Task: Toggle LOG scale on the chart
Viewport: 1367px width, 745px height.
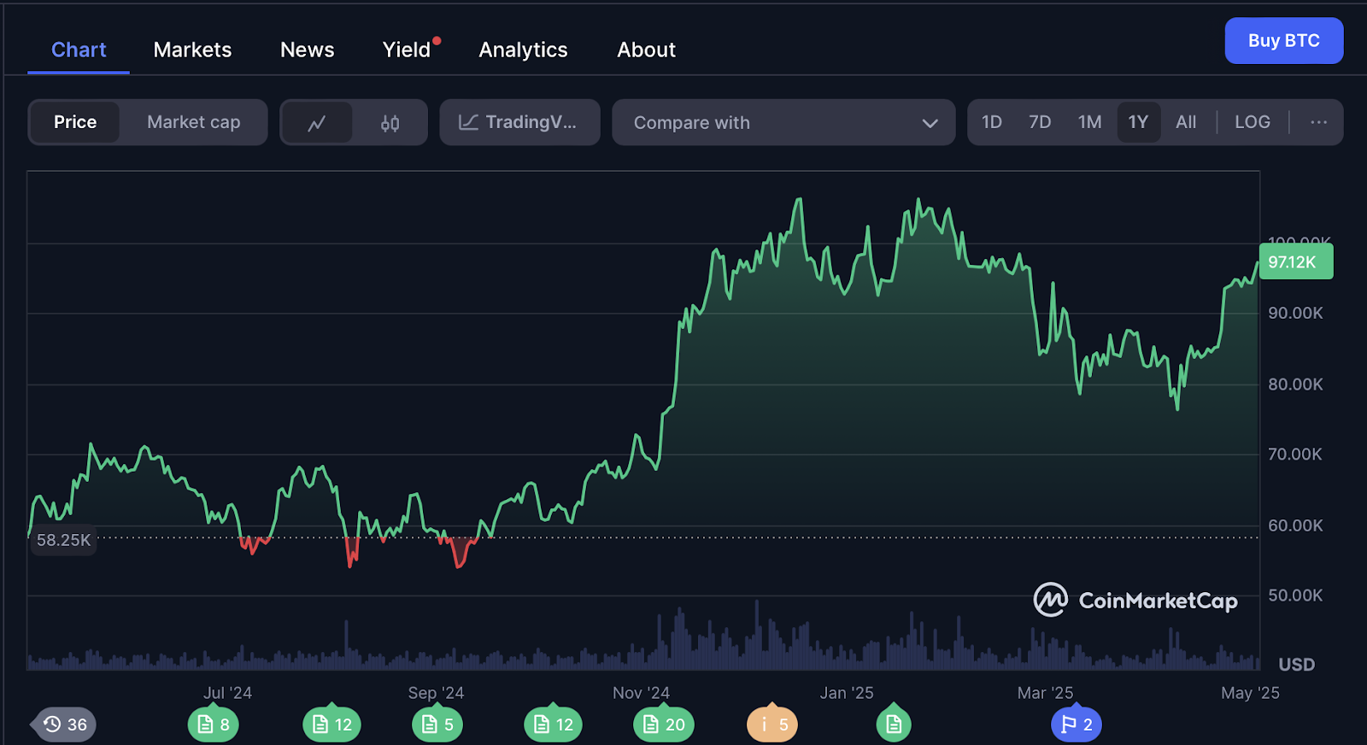Action: coord(1252,122)
